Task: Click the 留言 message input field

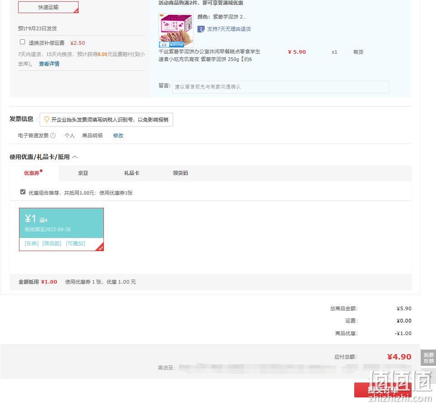Action: click(280, 87)
